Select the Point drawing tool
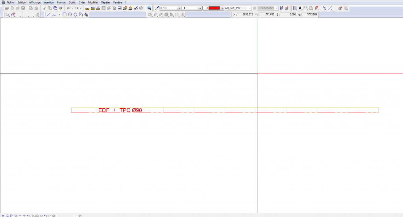403x217 pixels. 59,15
